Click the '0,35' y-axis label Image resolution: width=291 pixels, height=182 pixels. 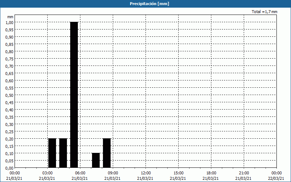pyautogui.click(x=9, y=117)
